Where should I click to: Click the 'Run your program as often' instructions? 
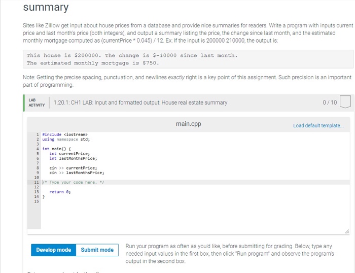230,254
